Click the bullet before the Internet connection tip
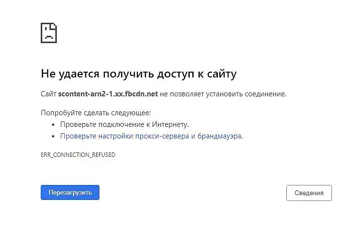Image resolution: width=362 pixels, height=229 pixels. click(54, 125)
